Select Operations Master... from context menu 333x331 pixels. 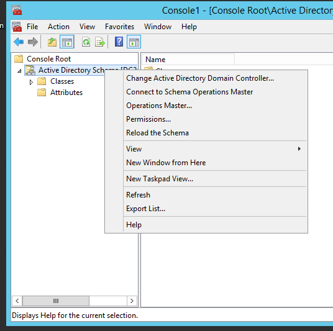(x=206, y=106)
